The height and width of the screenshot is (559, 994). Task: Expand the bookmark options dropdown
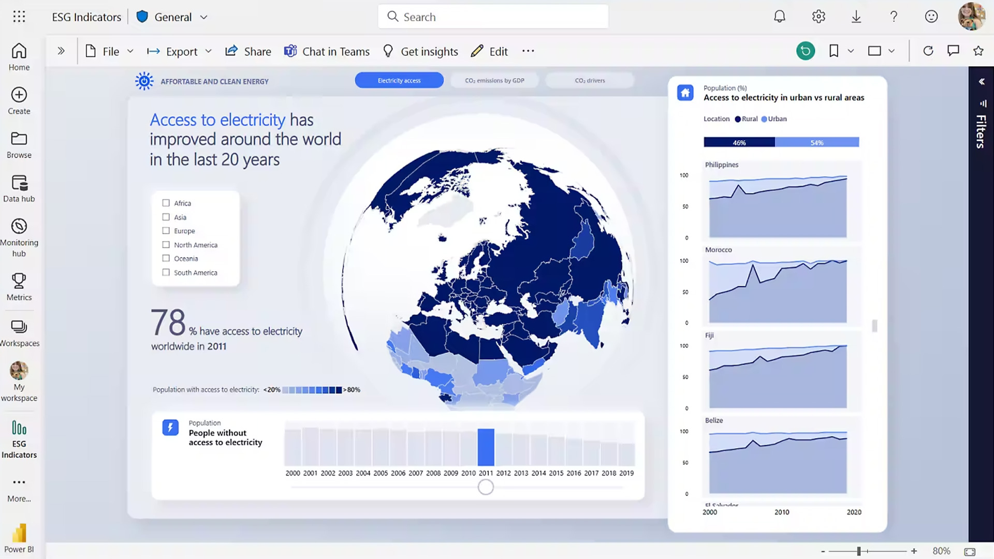pos(850,51)
